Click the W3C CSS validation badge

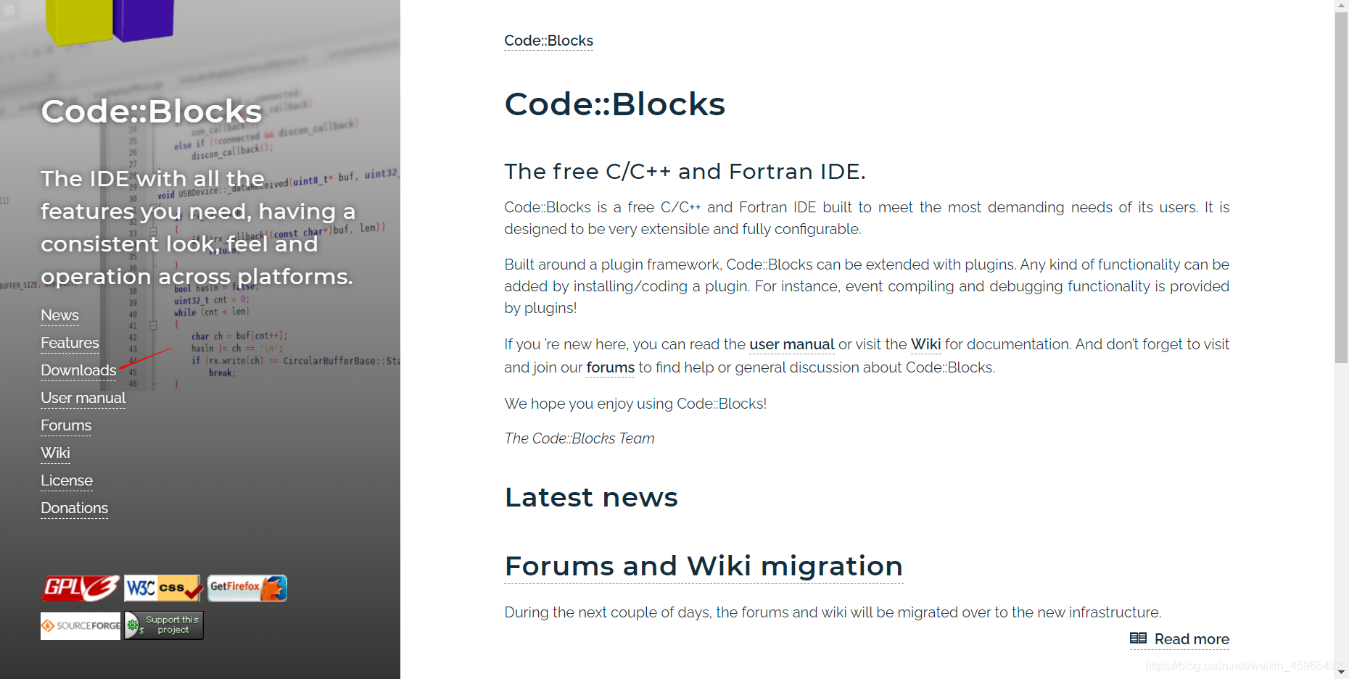click(x=163, y=588)
